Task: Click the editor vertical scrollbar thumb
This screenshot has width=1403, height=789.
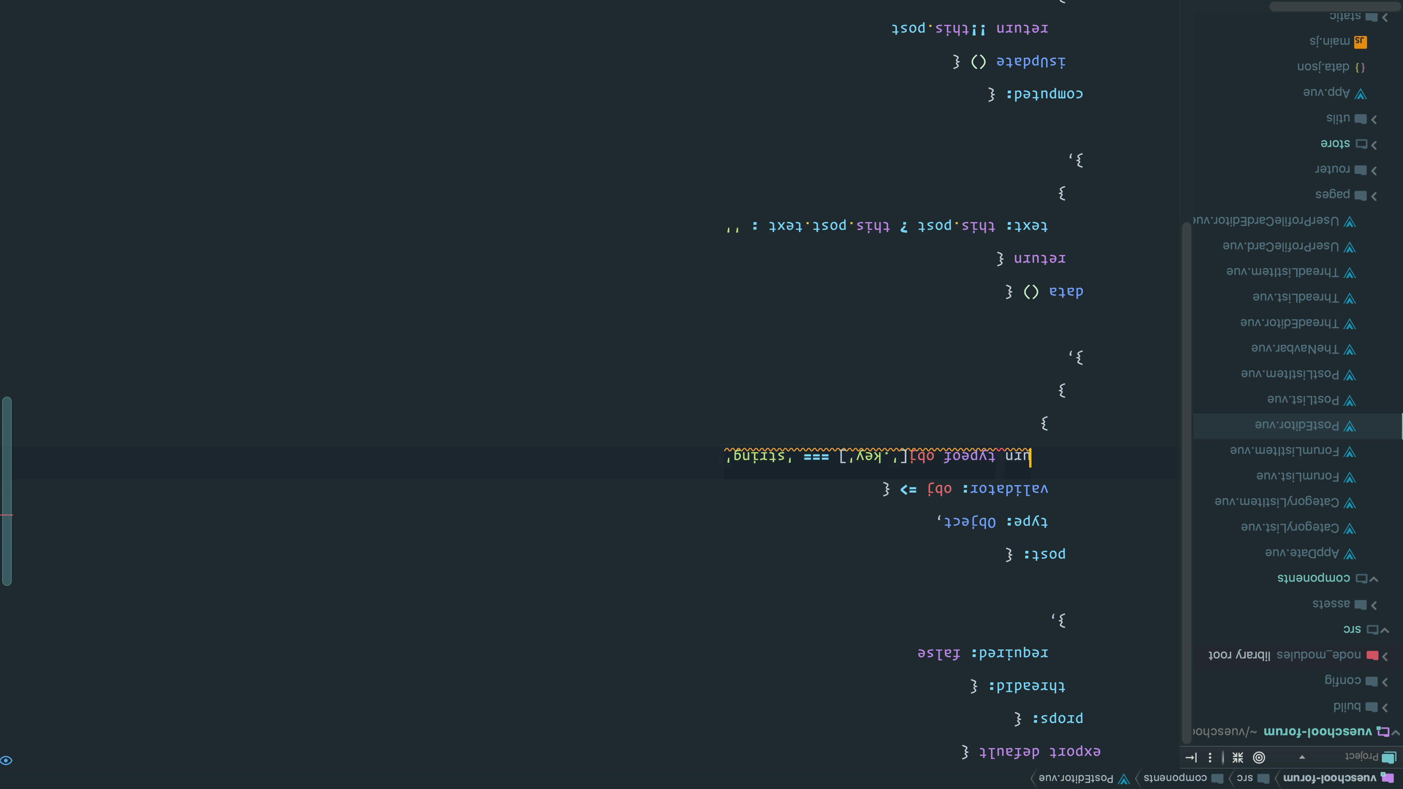Action: 7,491
